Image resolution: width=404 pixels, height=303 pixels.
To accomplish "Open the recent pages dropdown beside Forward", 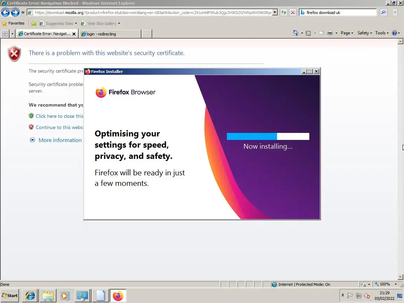I will point(23,12).
